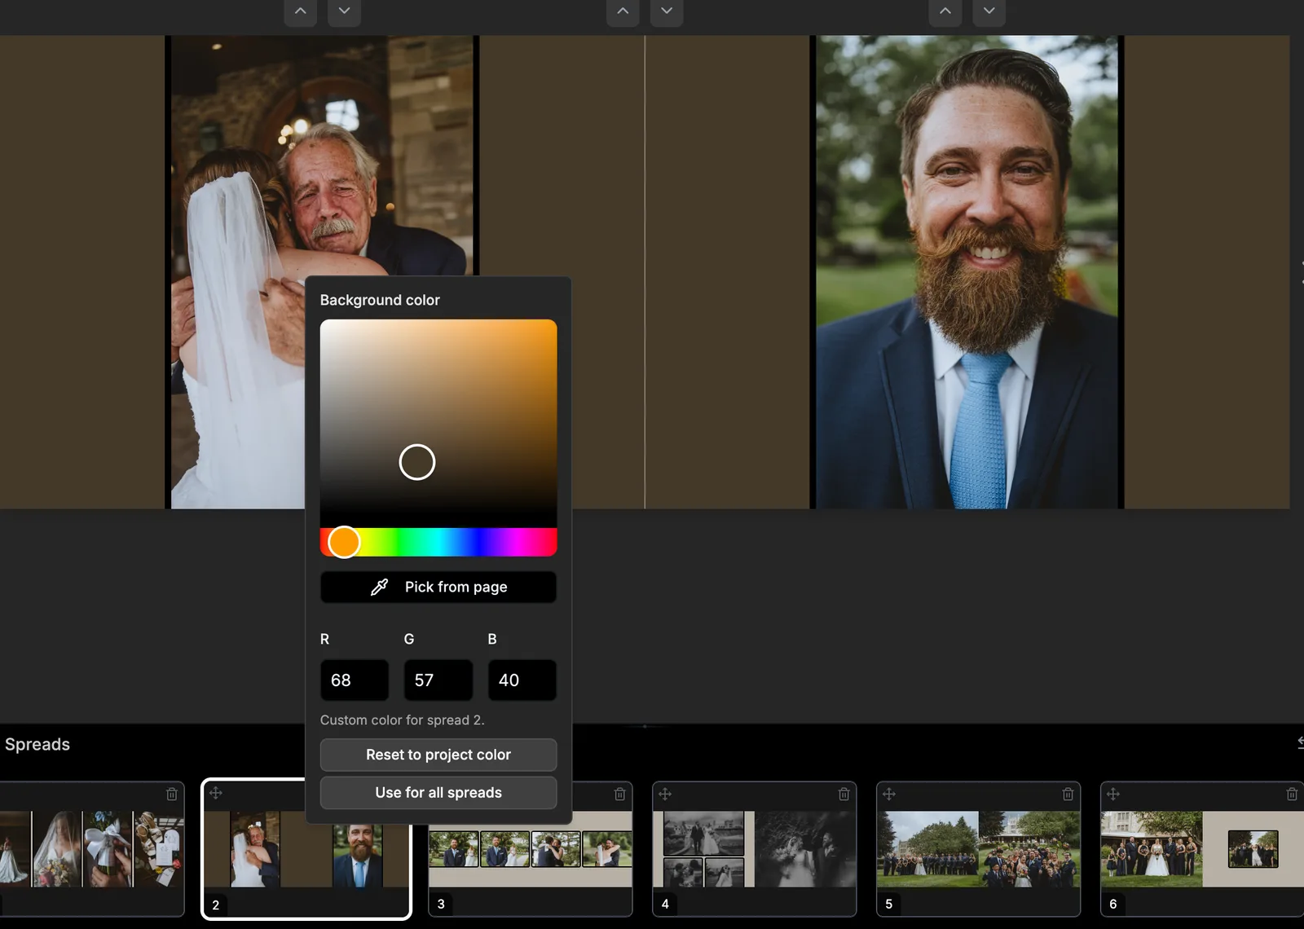
Task: Apply color with Use for all spreads
Action: coord(438,793)
